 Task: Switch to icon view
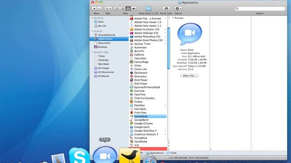[x=117, y=9]
